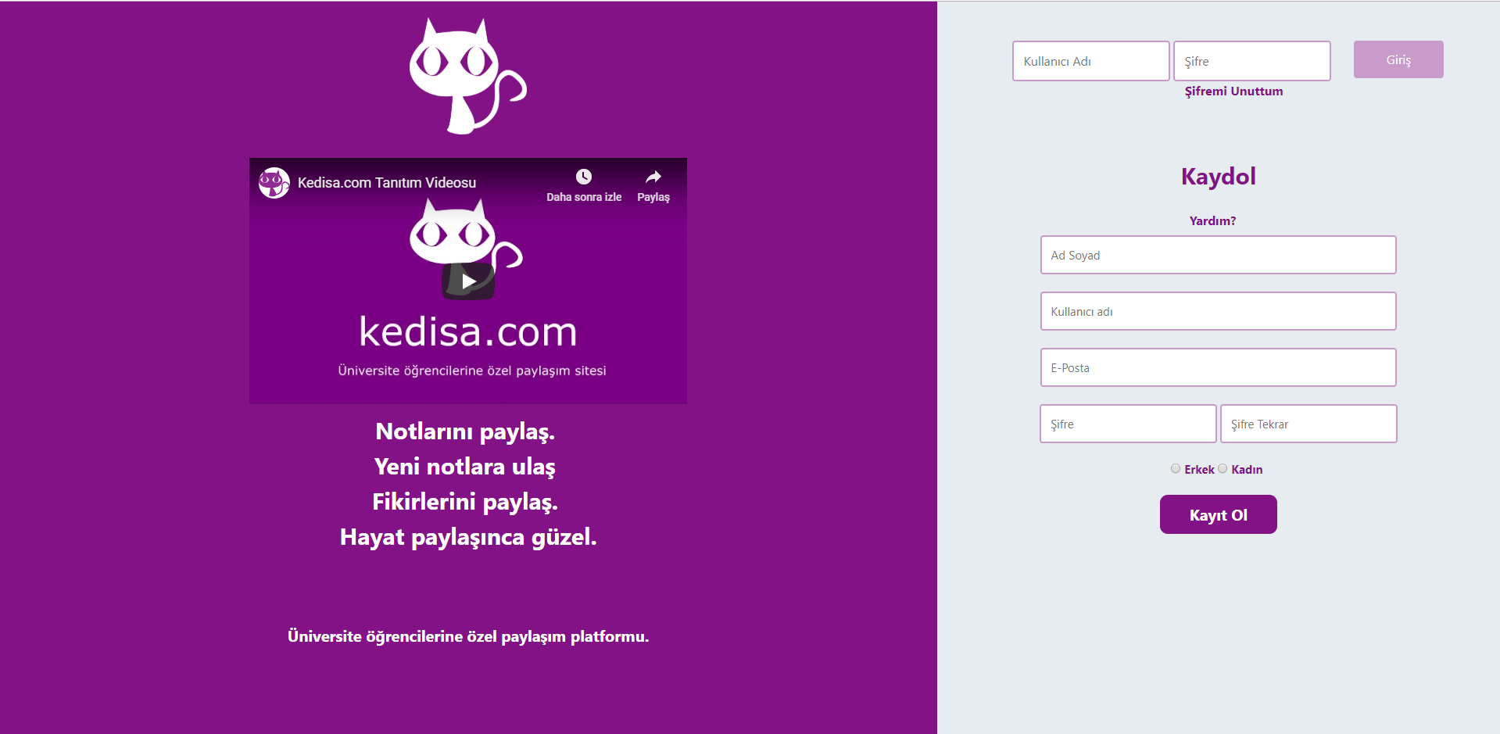Click the Kaydol heading
This screenshot has width=1500, height=734.
pos(1218,177)
